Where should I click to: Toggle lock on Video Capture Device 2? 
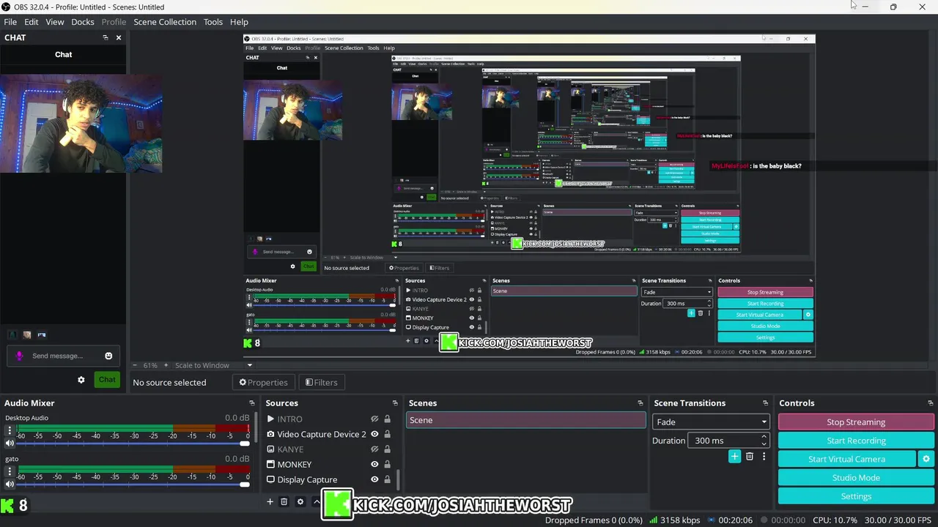click(387, 434)
